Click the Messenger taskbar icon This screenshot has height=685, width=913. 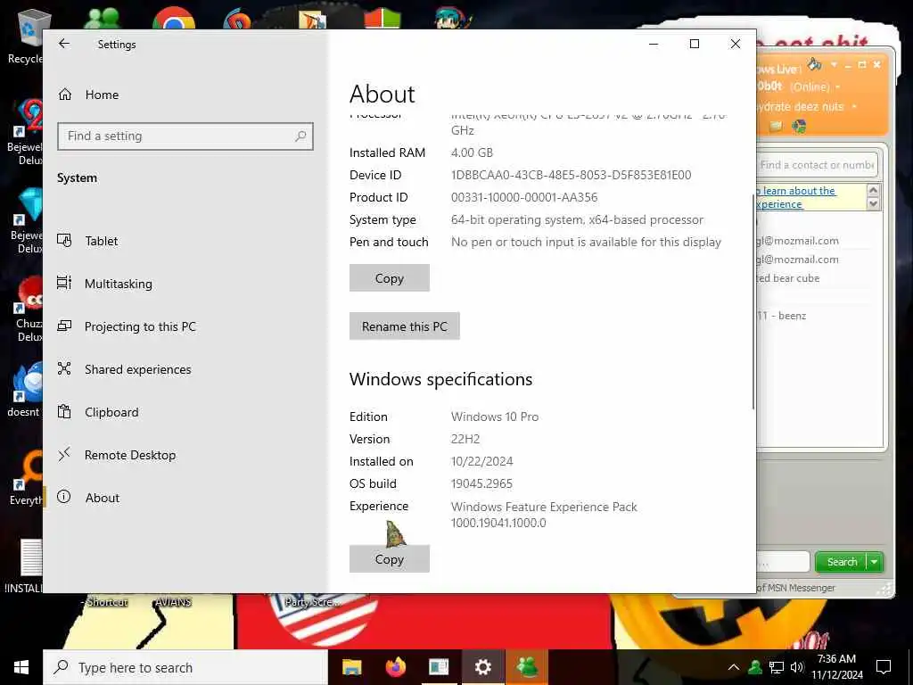527,667
